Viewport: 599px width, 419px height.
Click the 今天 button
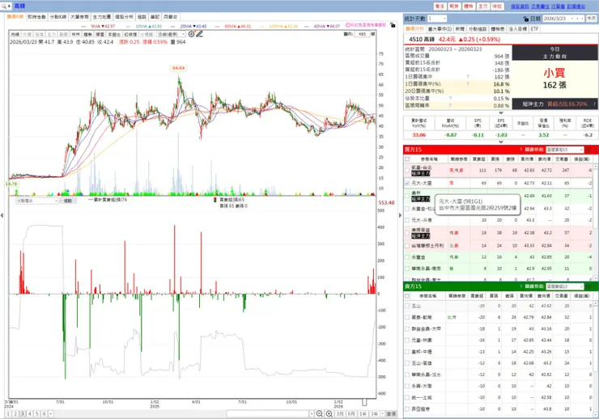coord(592,19)
